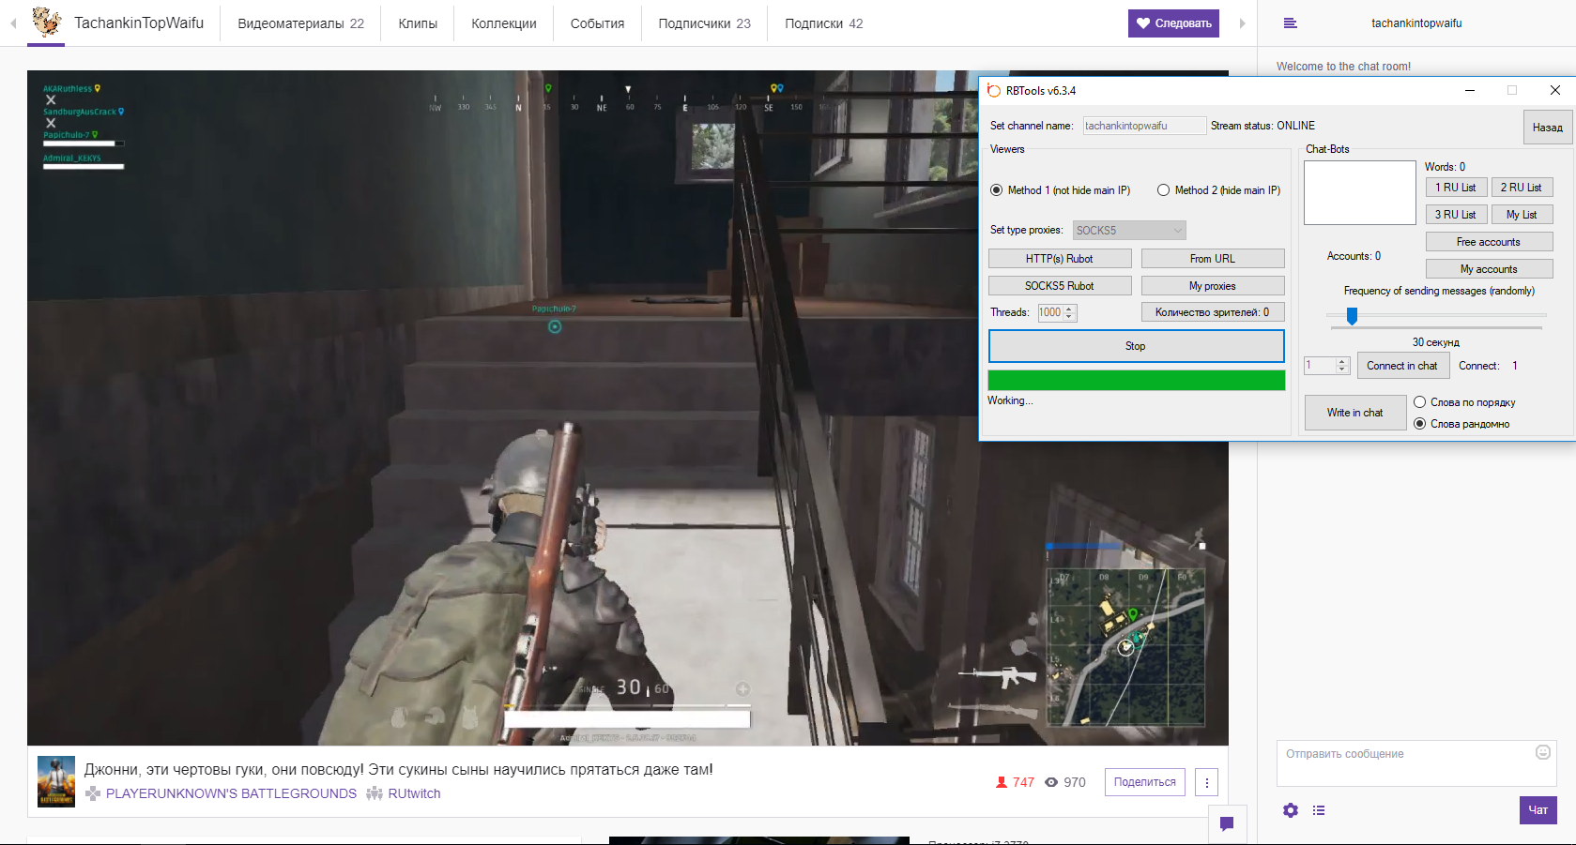Open the viewer list icon in chat
The width and height of the screenshot is (1576, 845).
coord(1319,810)
